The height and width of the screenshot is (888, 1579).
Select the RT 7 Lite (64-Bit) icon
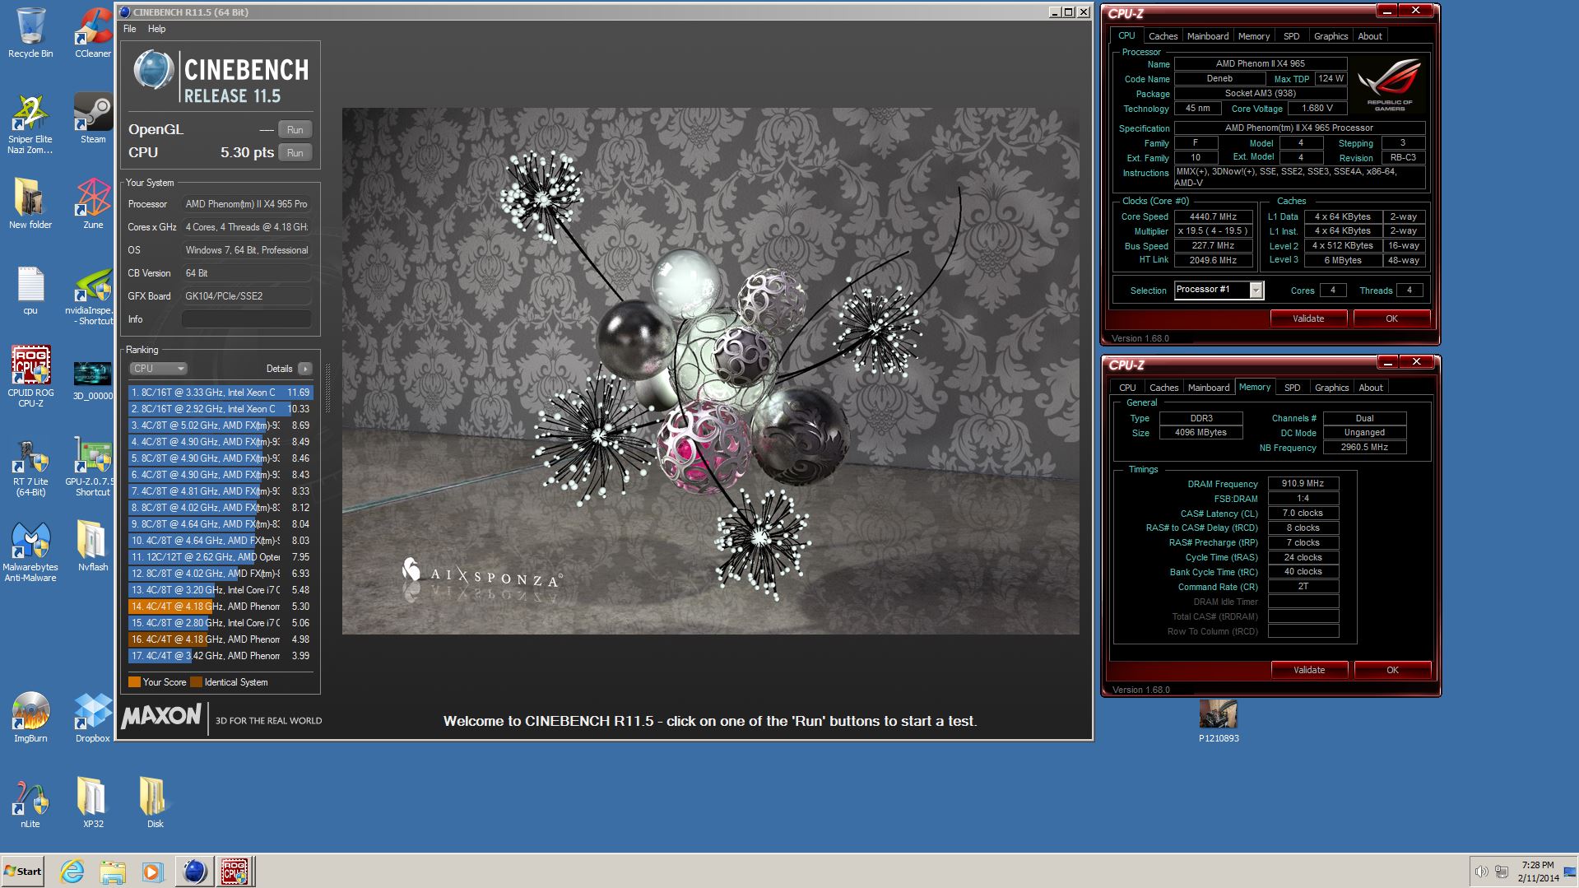(30, 467)
